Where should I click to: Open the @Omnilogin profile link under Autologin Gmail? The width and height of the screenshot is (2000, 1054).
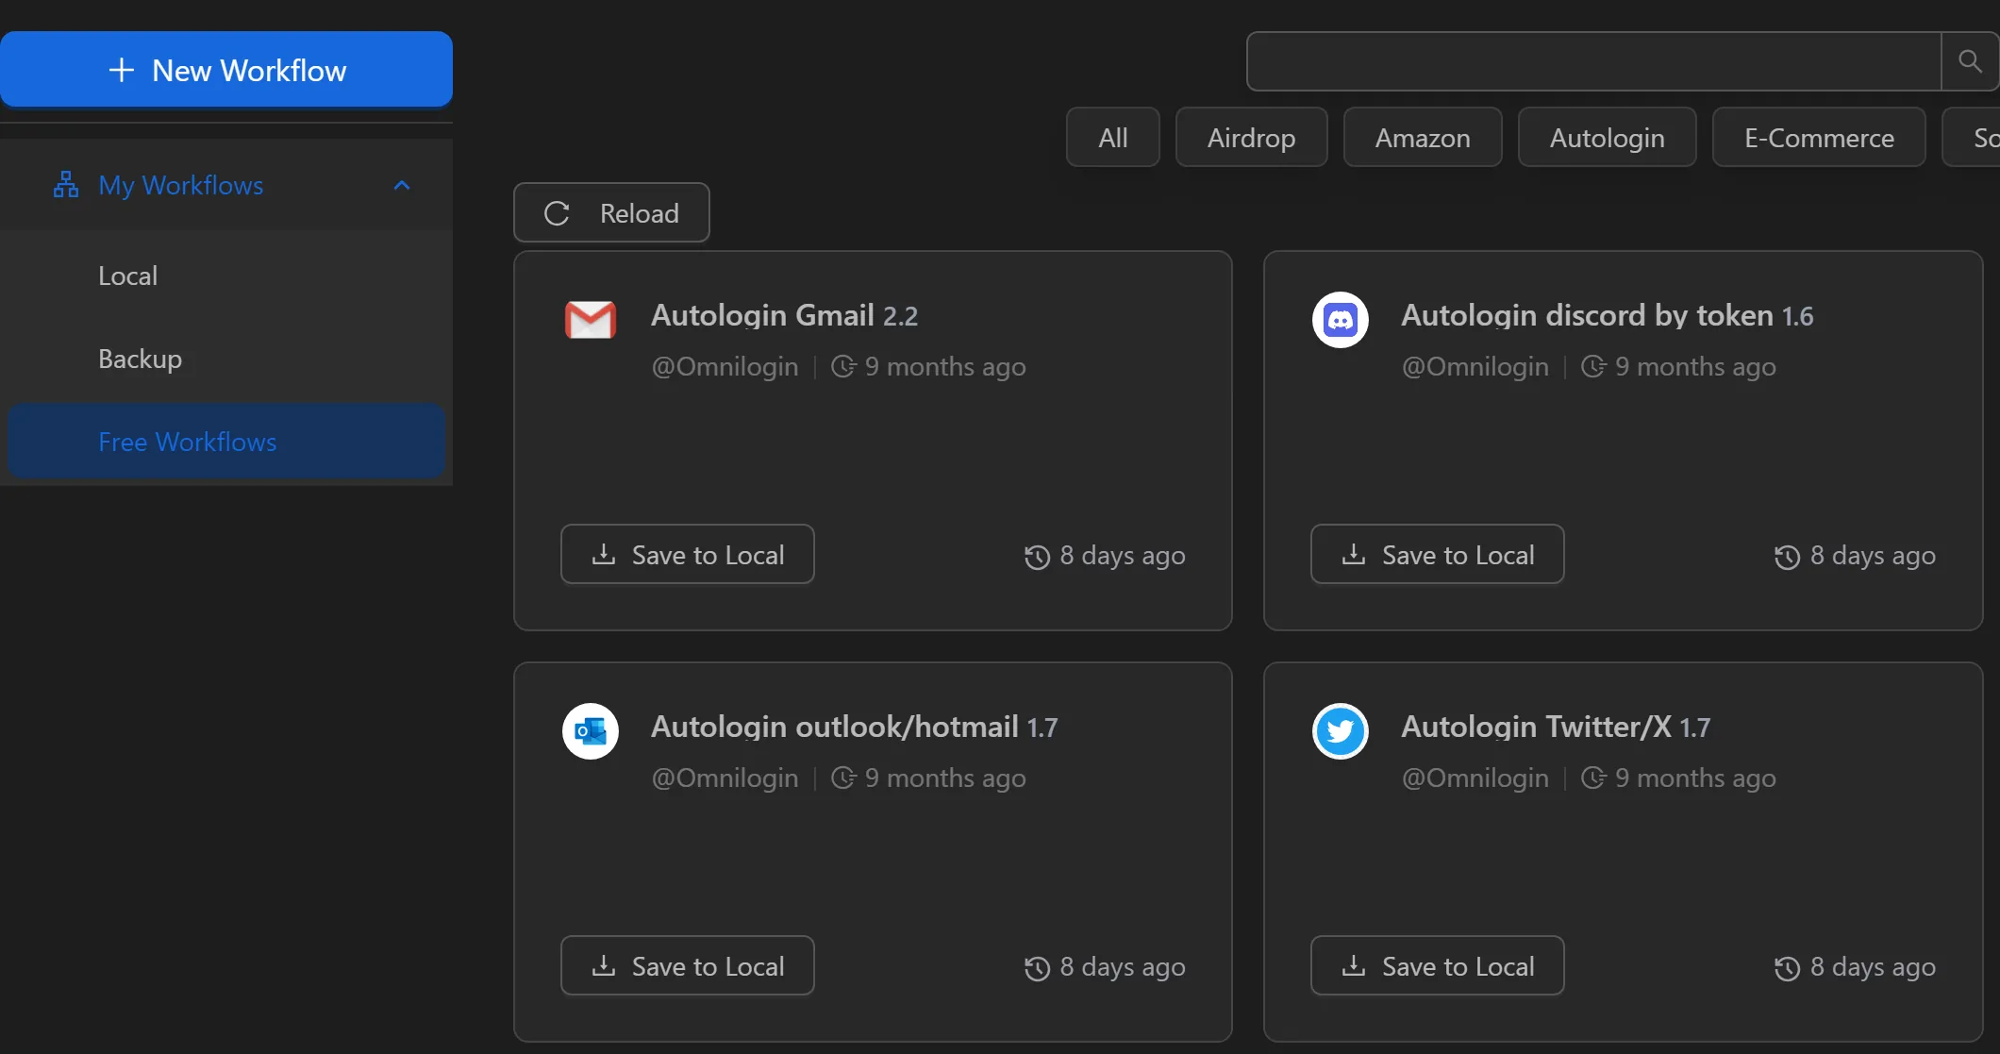(725, 367)
